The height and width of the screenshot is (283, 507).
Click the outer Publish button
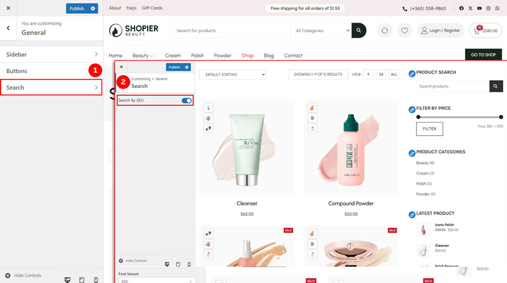[77, 8]
